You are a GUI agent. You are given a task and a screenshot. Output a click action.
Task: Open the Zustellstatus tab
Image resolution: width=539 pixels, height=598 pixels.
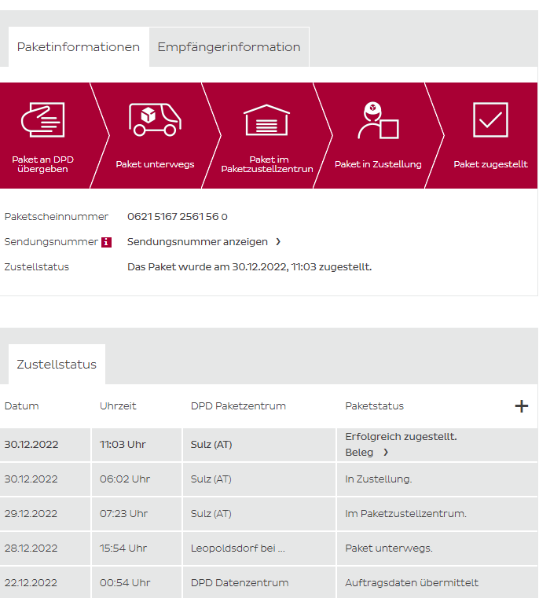(57, 365)
